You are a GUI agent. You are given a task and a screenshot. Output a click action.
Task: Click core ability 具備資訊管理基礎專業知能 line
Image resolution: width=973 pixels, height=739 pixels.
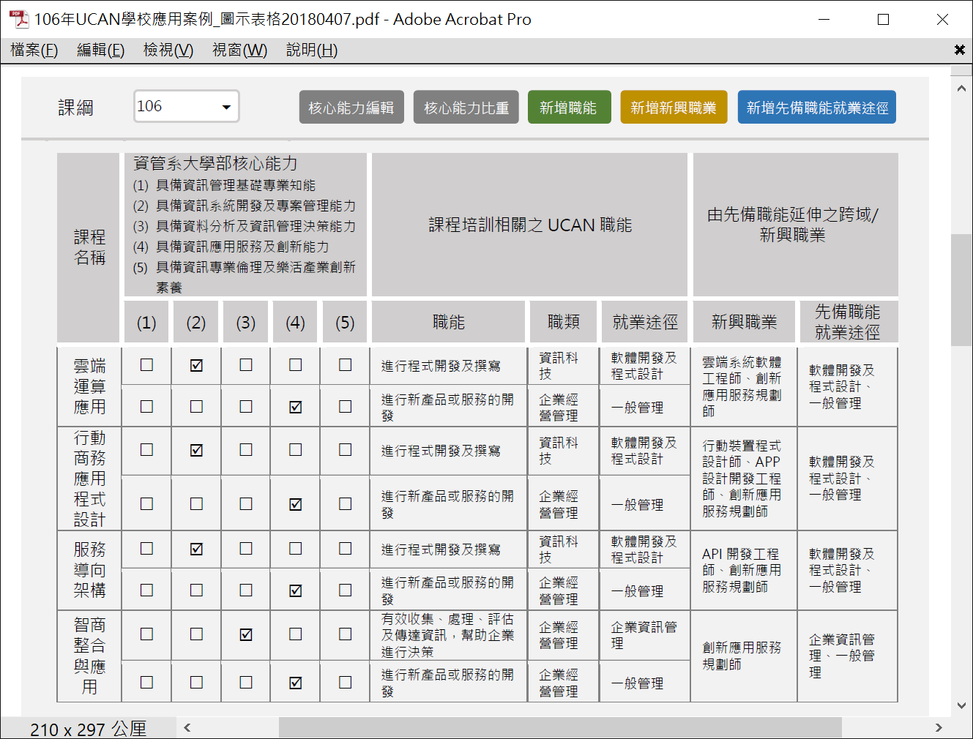point(225,185)
